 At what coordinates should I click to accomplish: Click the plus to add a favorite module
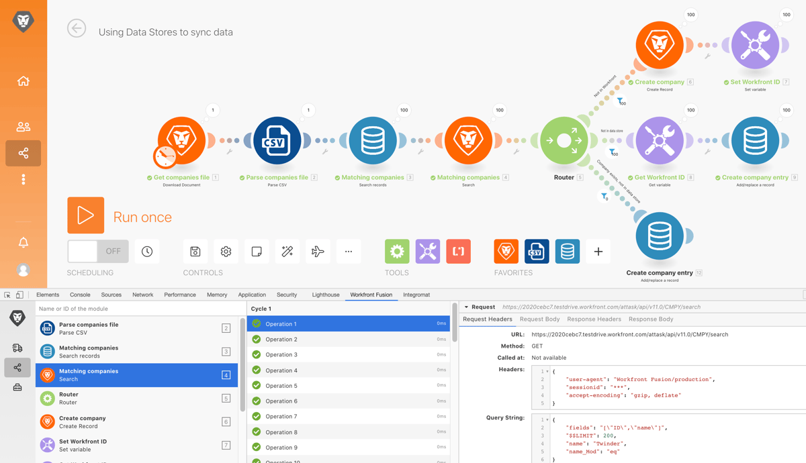tap(598, 250)
